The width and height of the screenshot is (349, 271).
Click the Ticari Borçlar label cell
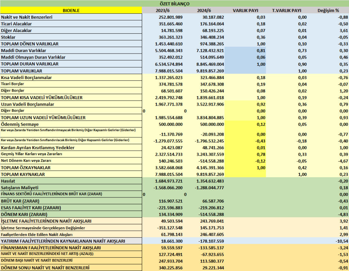coord(71,84)
